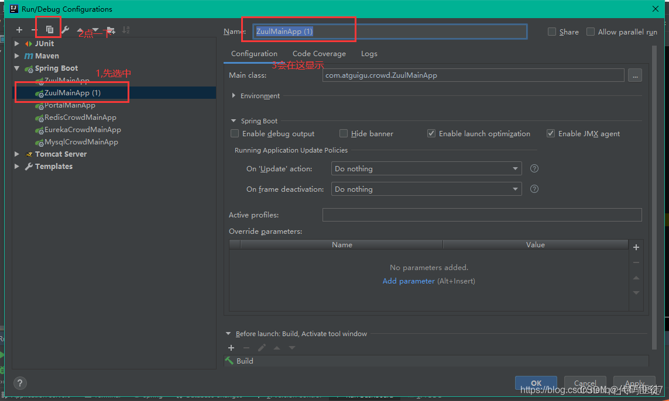Select EurekaCrowdMainApp configuration
Image resolution: width=669 pixels, height=401 pixels.
[x=114, y=130]
